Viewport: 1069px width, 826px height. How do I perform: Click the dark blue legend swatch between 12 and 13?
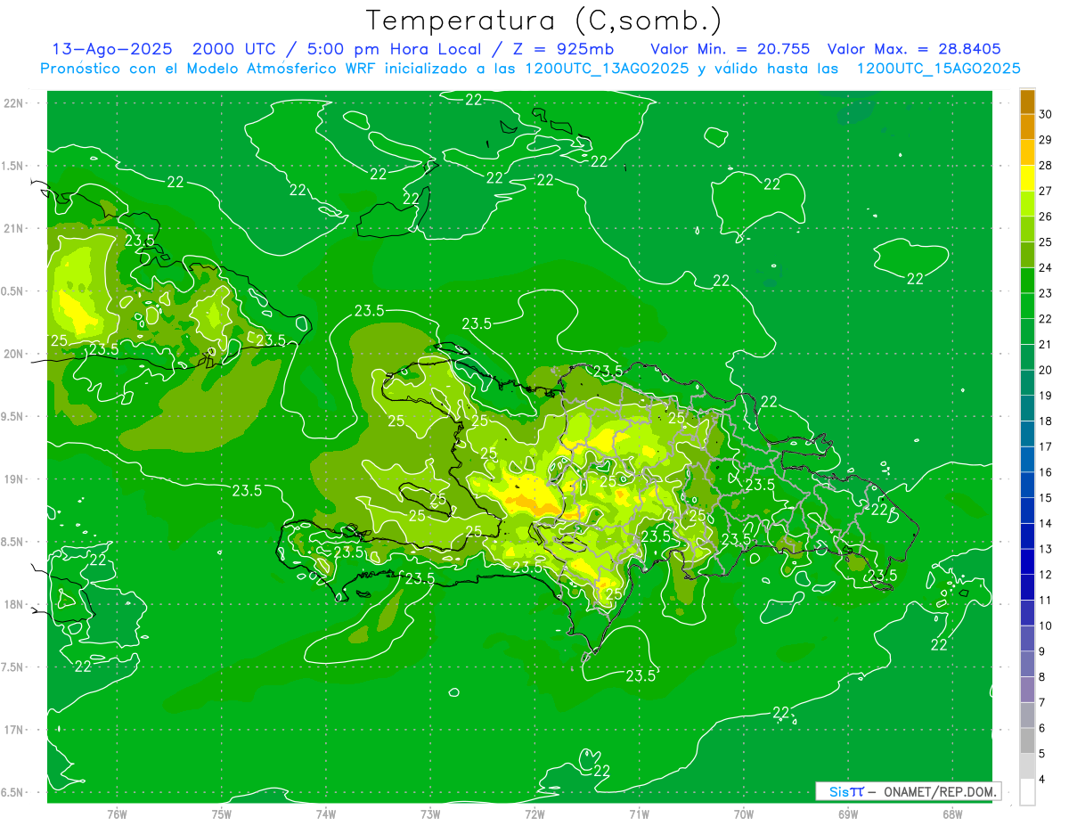tap(1027, 562)
